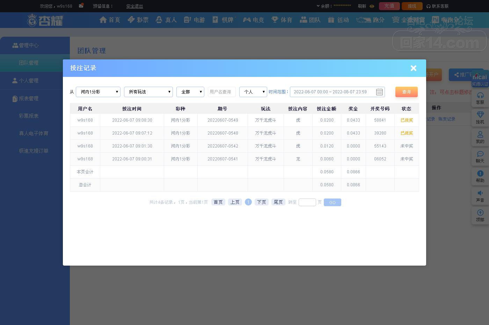Screen dimensions: 489x325
Task: Click period number 20220607-0541
Action: tap(223, 159)
